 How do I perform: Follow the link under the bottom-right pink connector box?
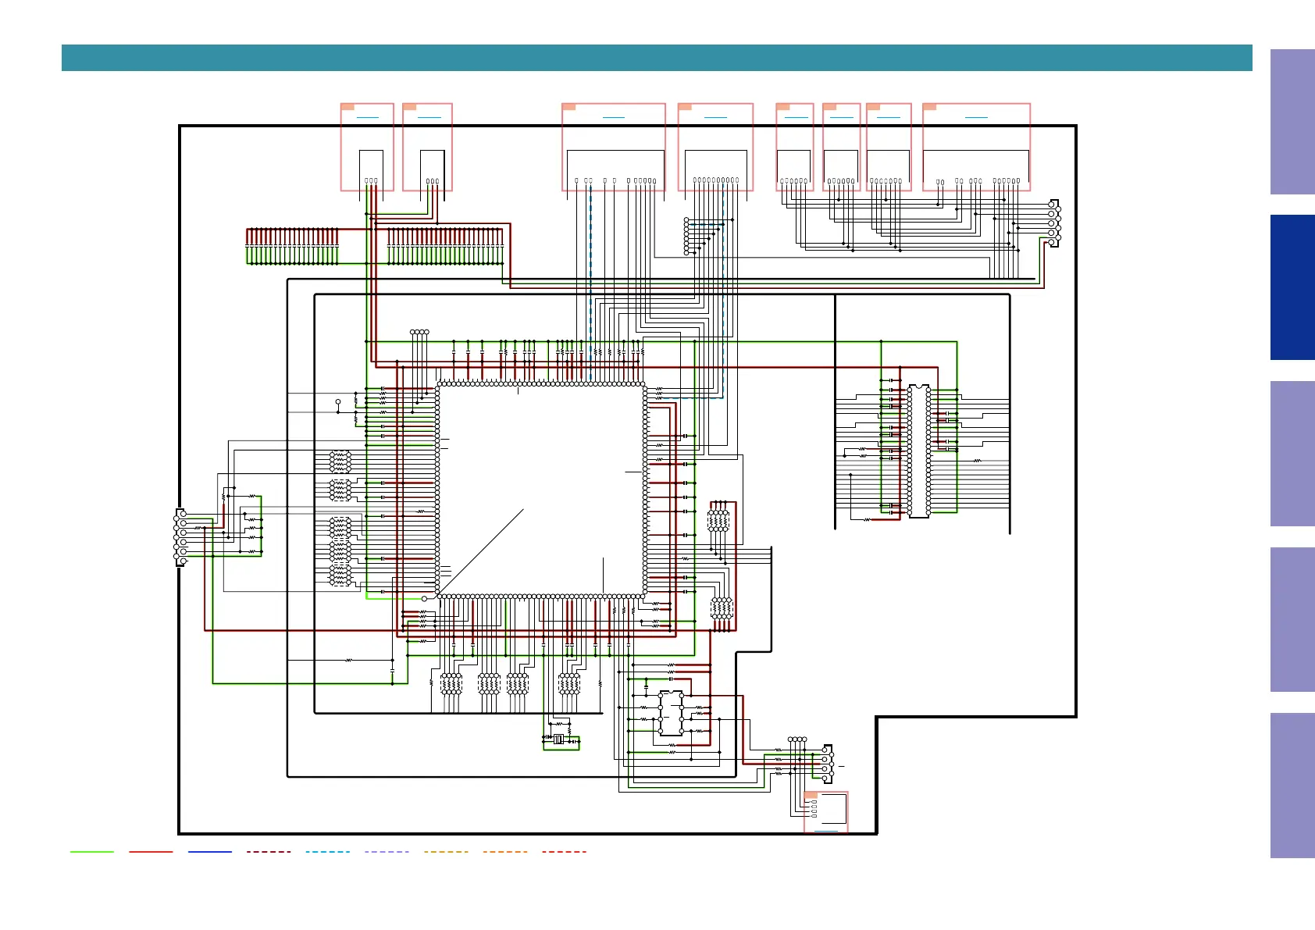tap(826, 832)
